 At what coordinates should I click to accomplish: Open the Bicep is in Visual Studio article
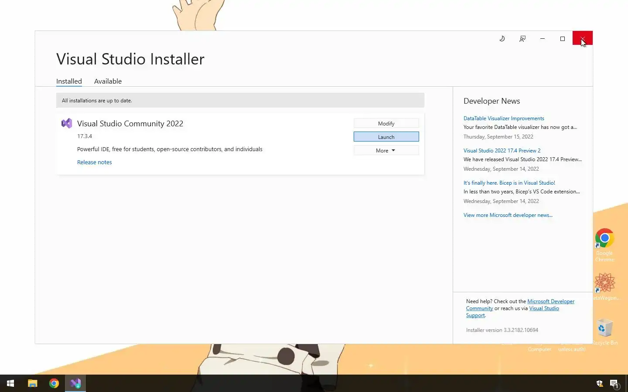509,183
